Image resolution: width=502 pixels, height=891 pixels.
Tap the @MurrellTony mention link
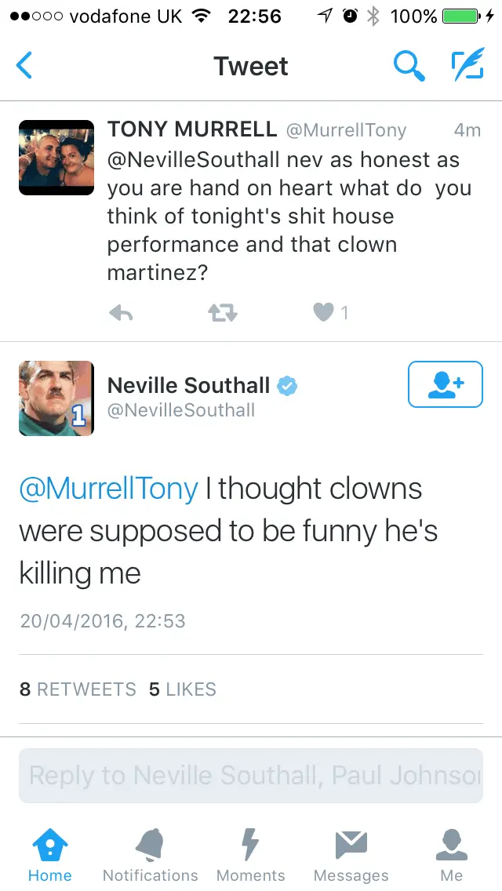coord(108,489)
